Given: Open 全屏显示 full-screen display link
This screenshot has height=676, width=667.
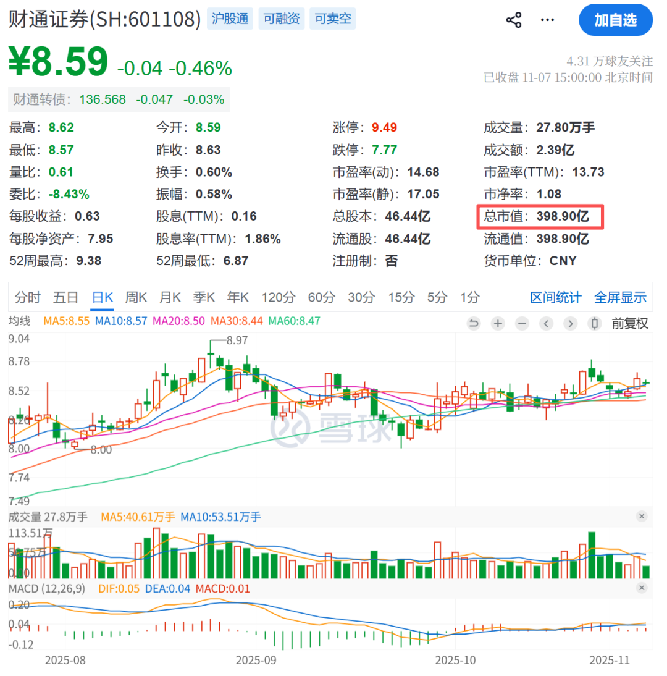Looking at the screenshot, I should [620, 297].
